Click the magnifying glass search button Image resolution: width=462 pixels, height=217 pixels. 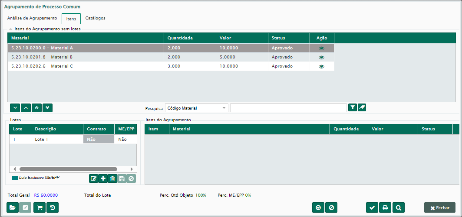click(x=399, y=207)
